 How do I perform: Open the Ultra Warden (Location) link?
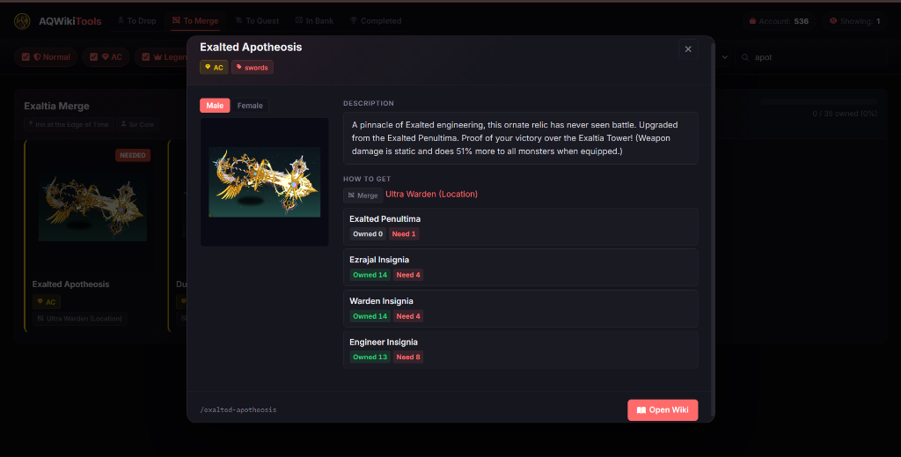tap(431, 195)
